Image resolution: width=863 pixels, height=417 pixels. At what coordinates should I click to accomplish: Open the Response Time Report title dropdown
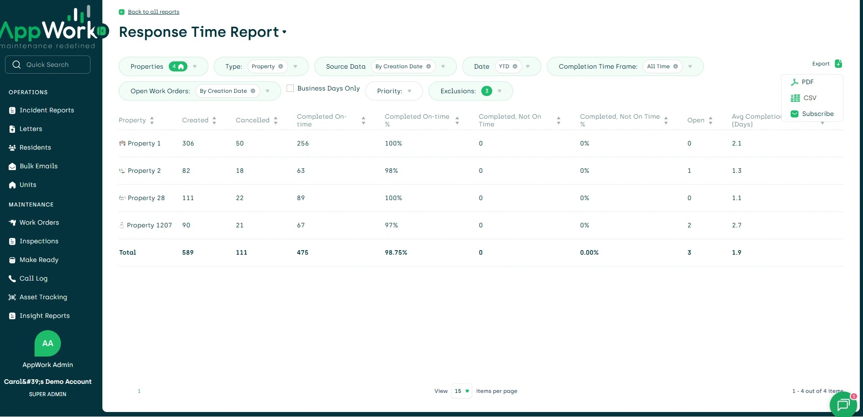coord(284,32)
